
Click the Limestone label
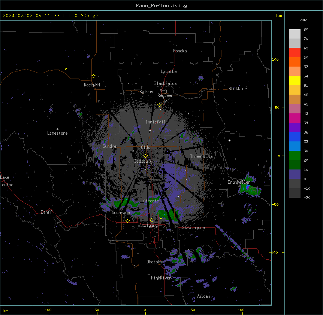tap(57, 133)
